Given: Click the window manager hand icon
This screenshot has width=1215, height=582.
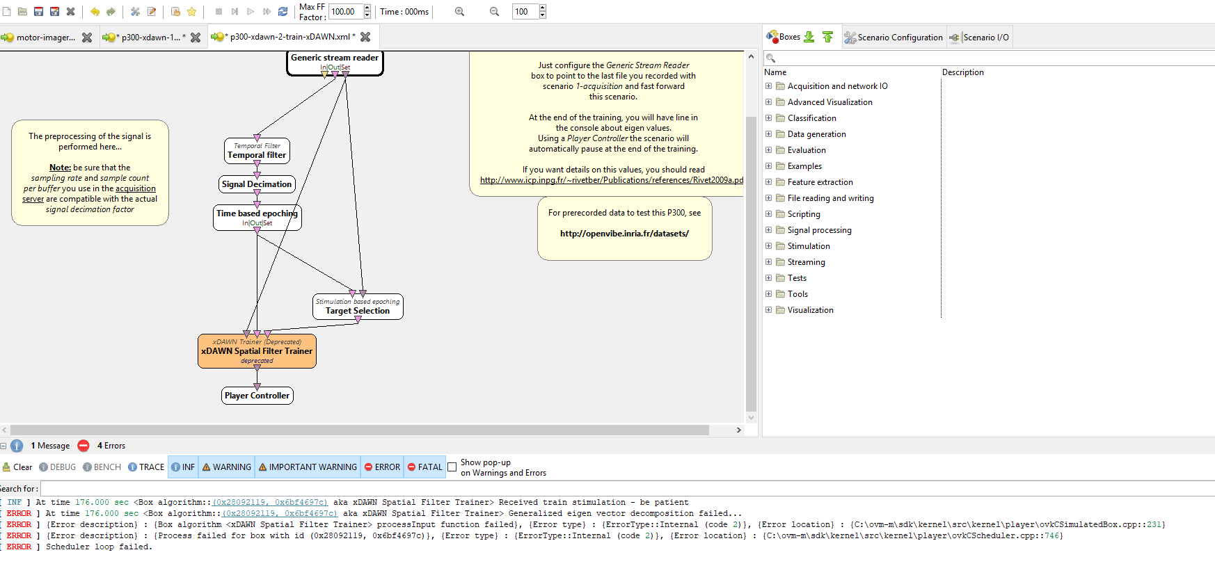Looking at the screenshot, I should coord(175,11).
